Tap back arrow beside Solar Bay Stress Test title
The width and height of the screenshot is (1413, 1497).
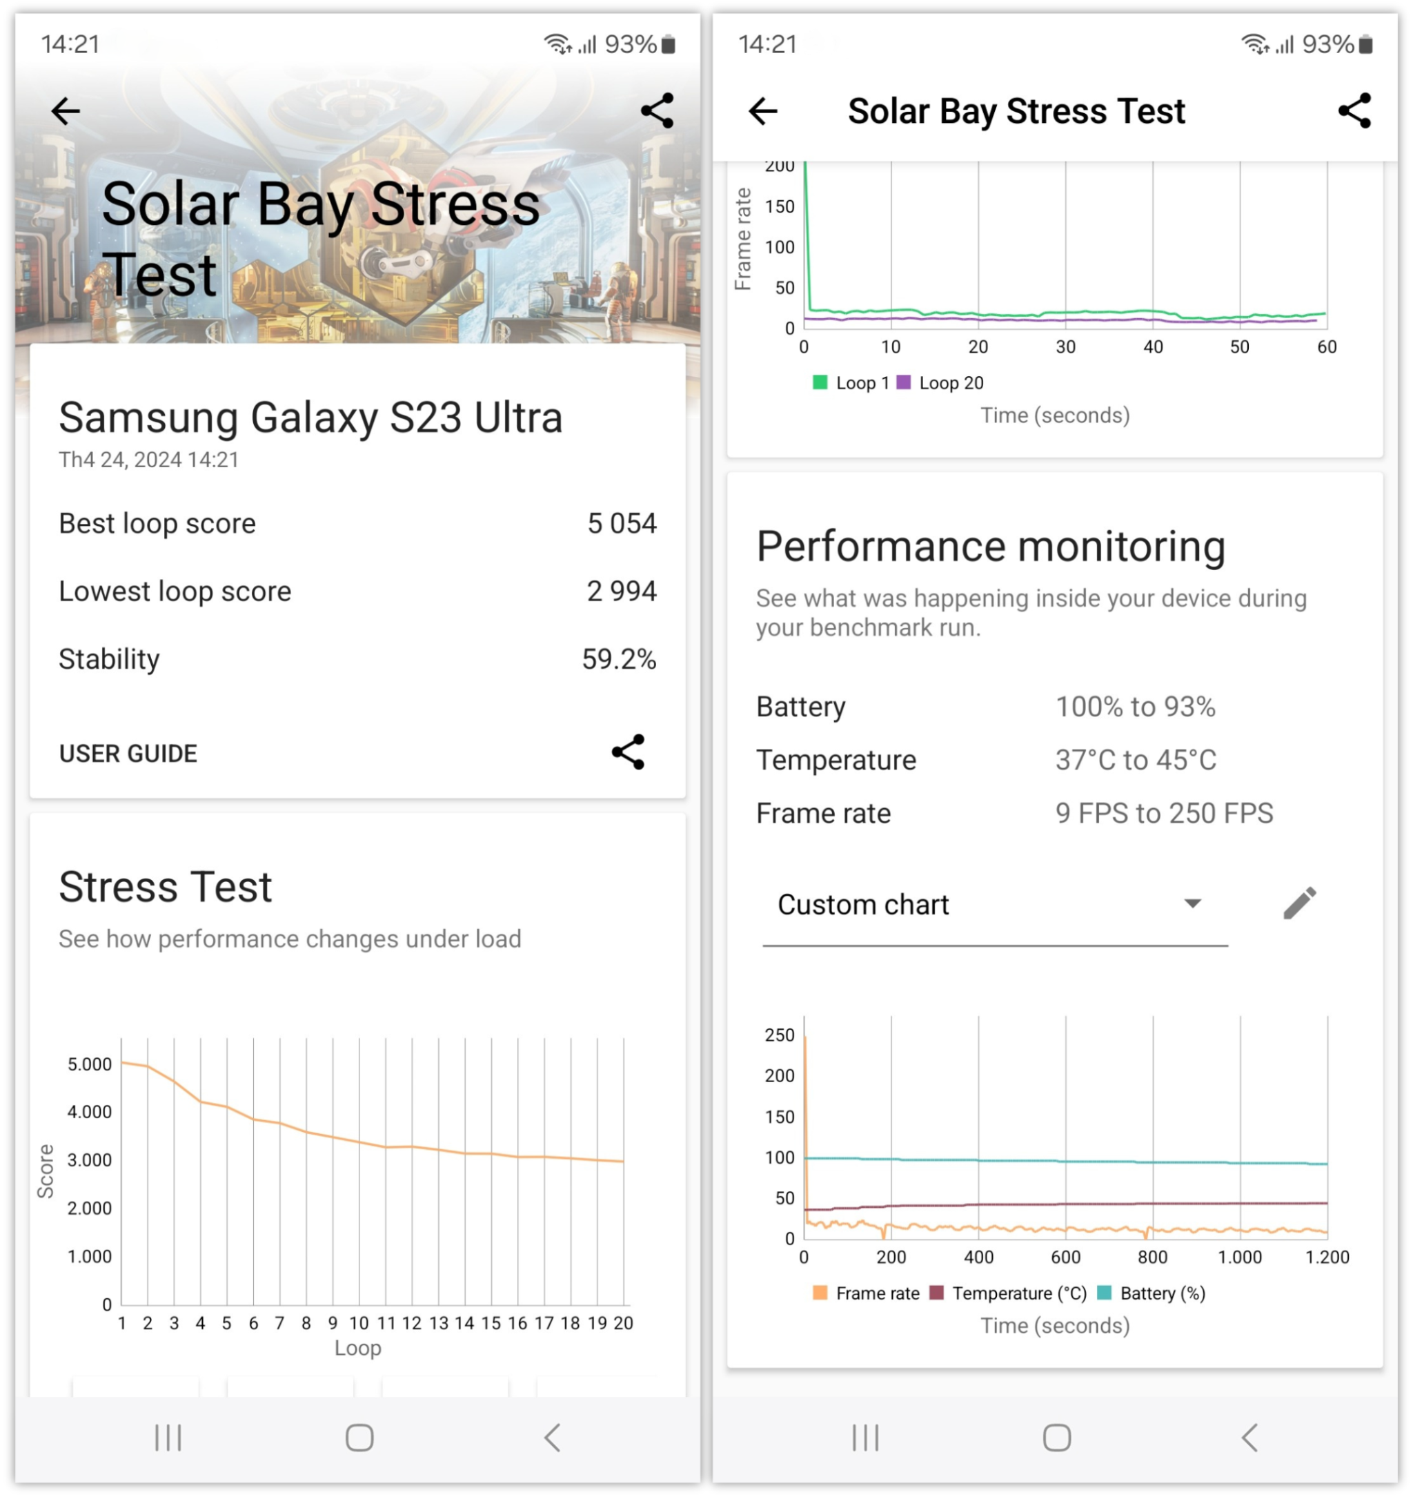[762, 112]
